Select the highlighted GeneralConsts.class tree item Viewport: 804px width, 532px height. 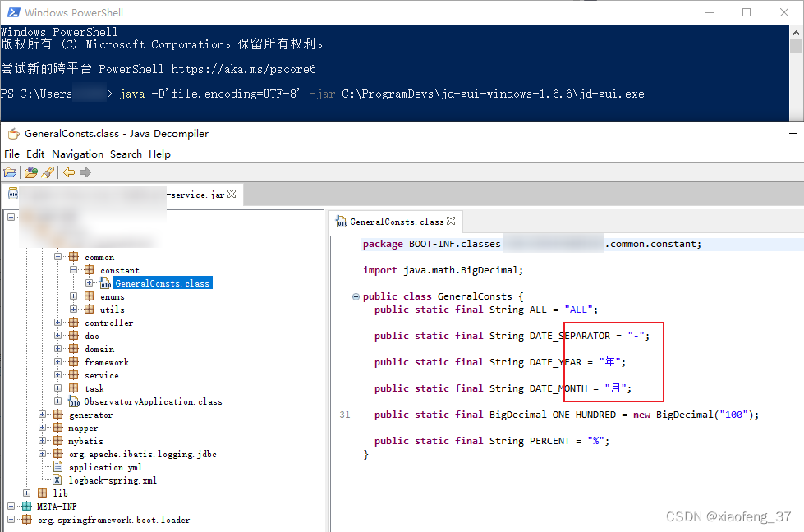click(161, 282)
